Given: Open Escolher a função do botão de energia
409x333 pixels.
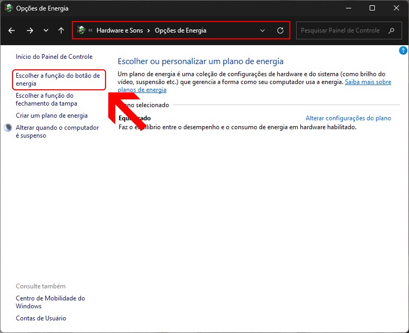Looking at the screenshot, I should 57,80.
